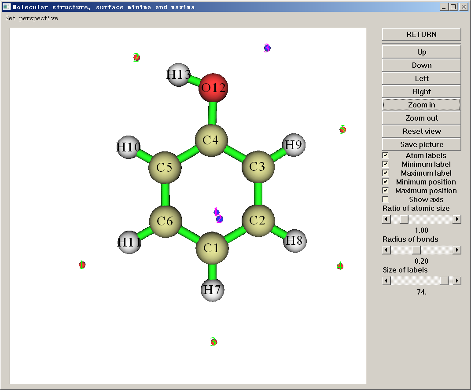Click the atomic size slider thumb
471x390 pixels.
404,219
